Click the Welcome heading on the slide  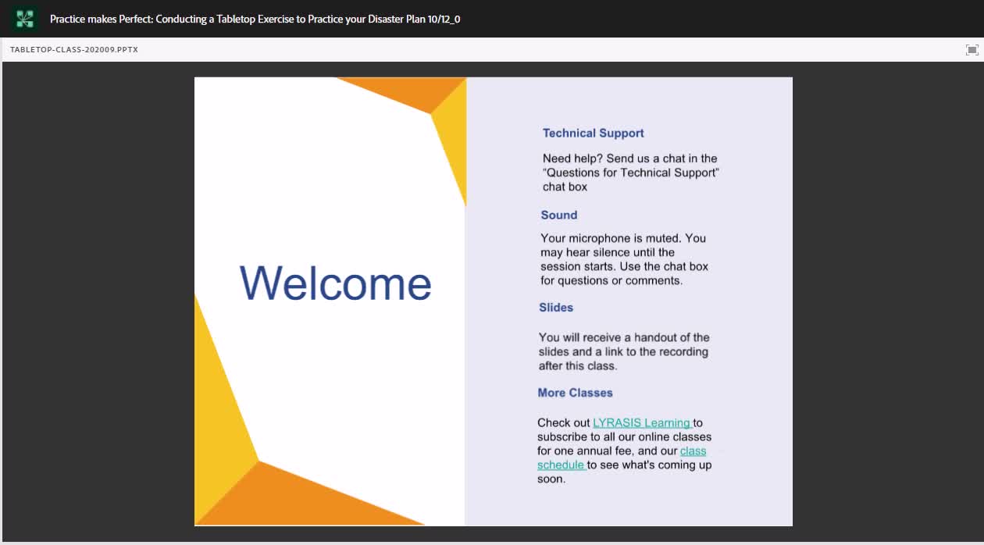335,283
